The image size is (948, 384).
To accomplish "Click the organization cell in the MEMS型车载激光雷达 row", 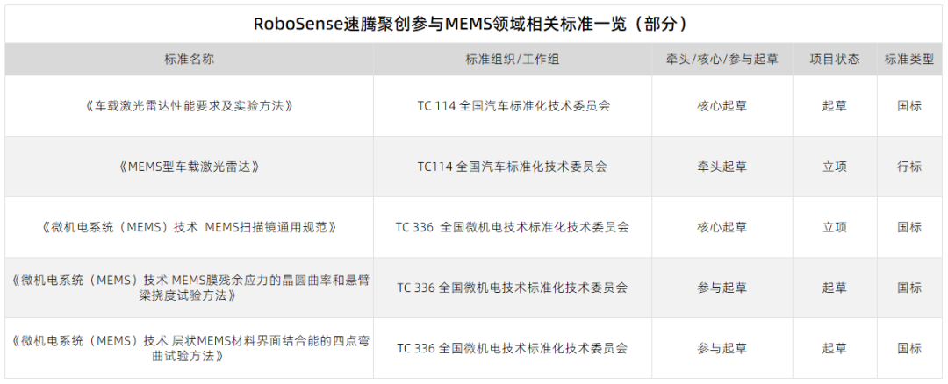I will click(x=513, y=167).
